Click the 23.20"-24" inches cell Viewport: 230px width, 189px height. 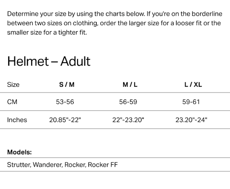click(x=191, y=120)
